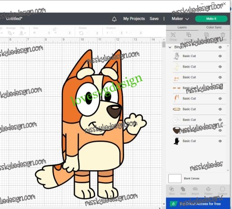The width and height of the screenshot is (232, 209).
Task: Collapse the Bingo group chevron
Action: click(x=170, y=47)
